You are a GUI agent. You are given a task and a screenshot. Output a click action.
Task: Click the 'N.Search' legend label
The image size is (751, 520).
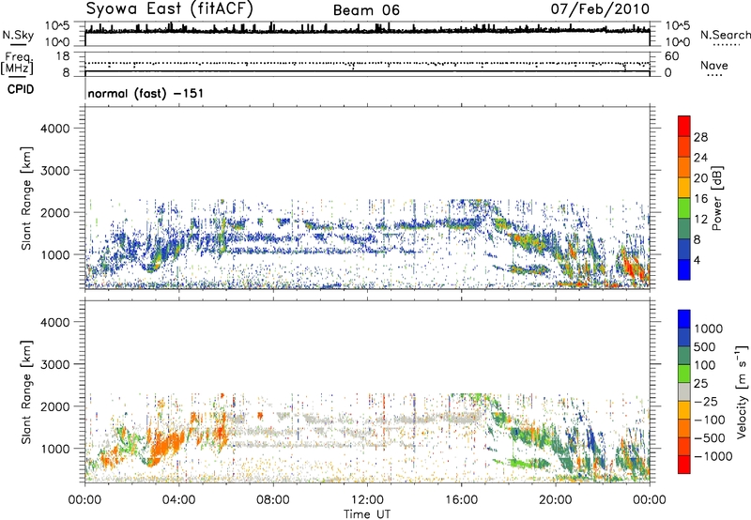click(x=725, y=35)
